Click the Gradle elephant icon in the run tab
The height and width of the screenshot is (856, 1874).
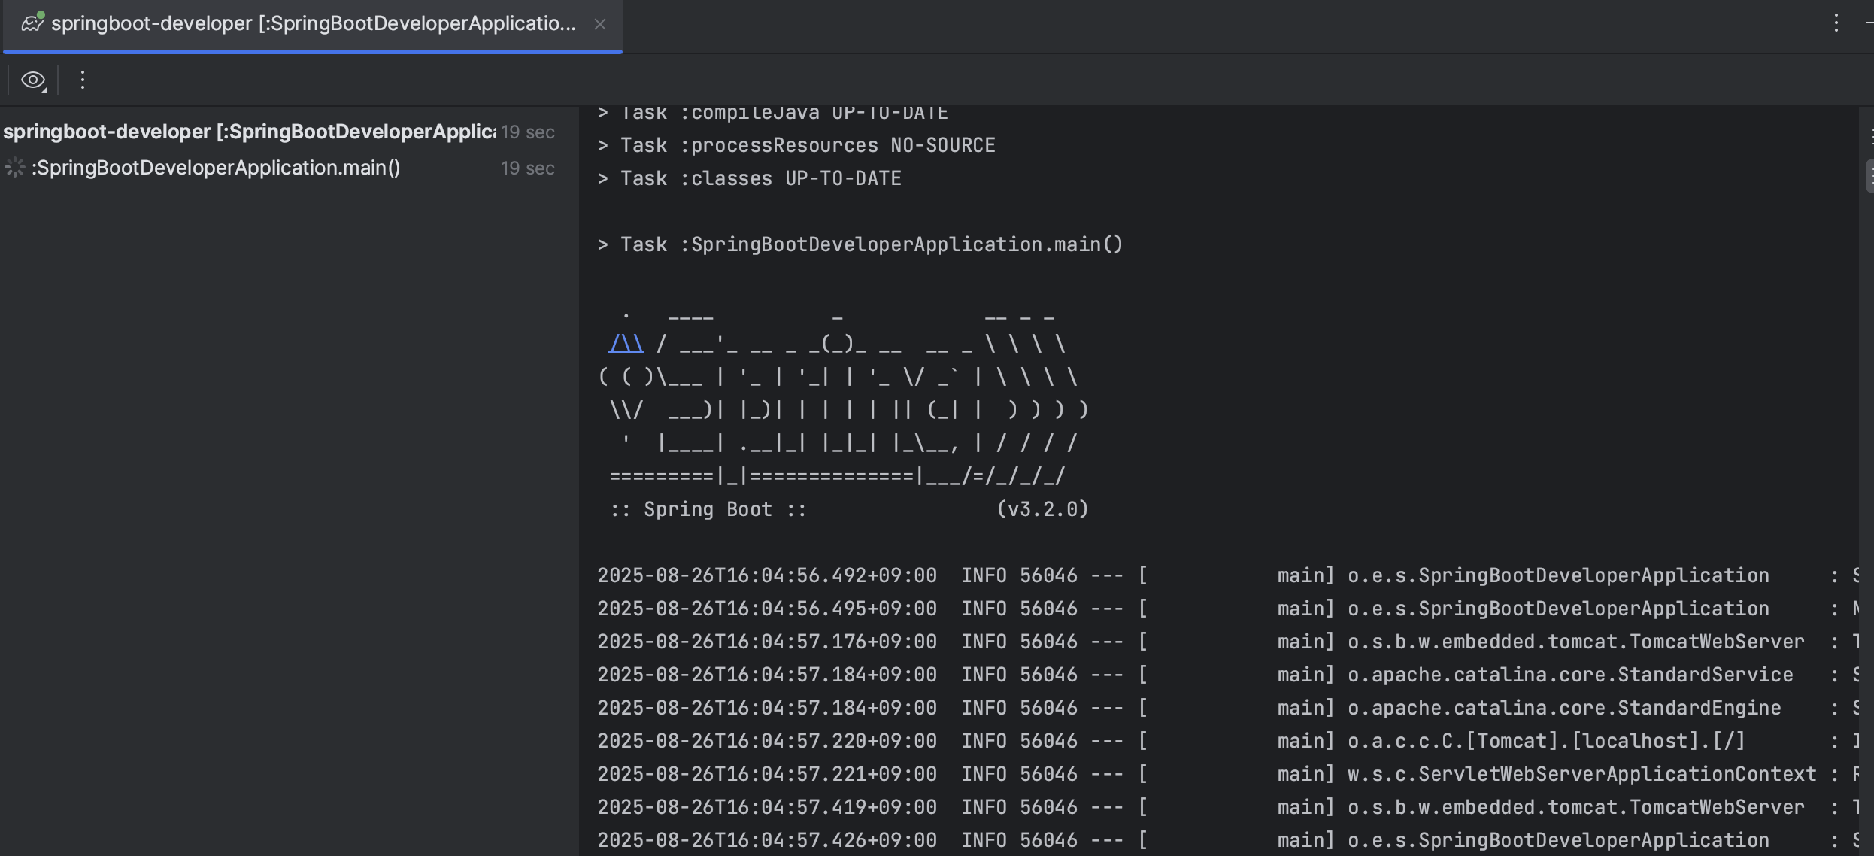pyautogui.click(x=32, y=23)
